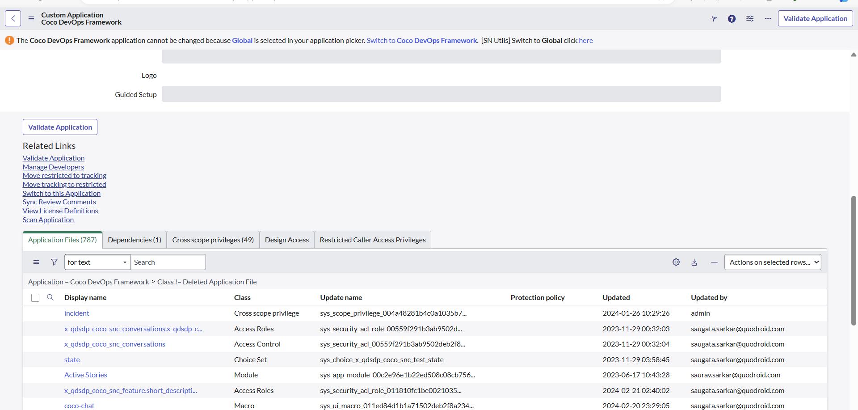Switch to Dependencies (1) tab
This screenshot has height=410, width=858.
coord(135,240)
